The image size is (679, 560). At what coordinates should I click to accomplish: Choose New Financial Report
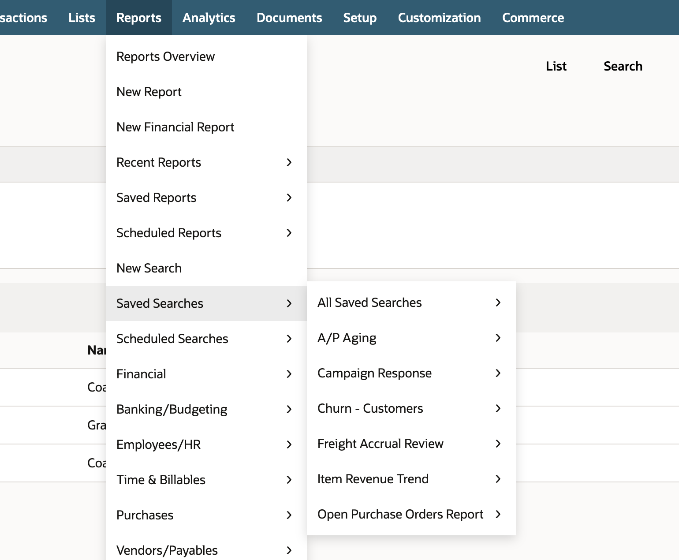pos(206,127)
